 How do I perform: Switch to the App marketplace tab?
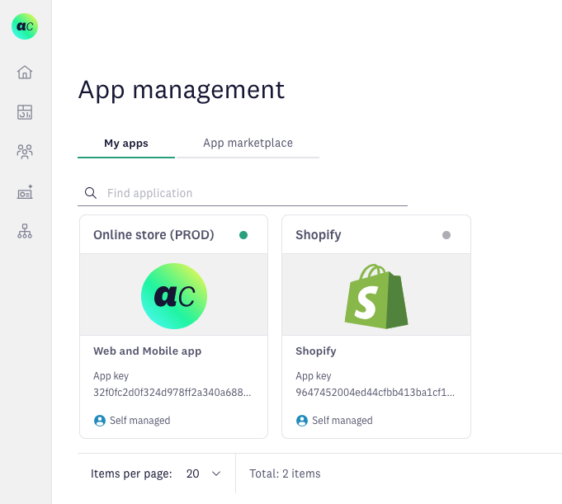tap(248, 144)
